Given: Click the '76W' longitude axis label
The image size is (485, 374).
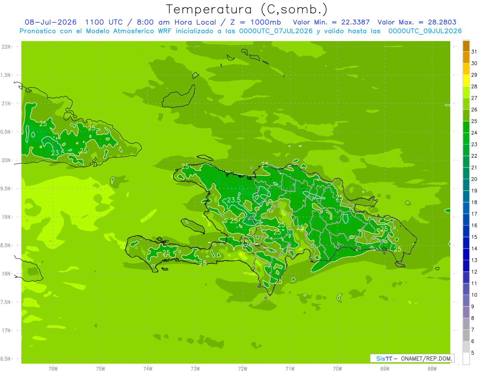Looking at the screenshot, I should pos(53,369).
